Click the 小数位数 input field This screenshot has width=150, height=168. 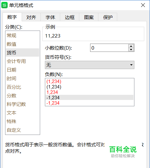click(109, 48)
